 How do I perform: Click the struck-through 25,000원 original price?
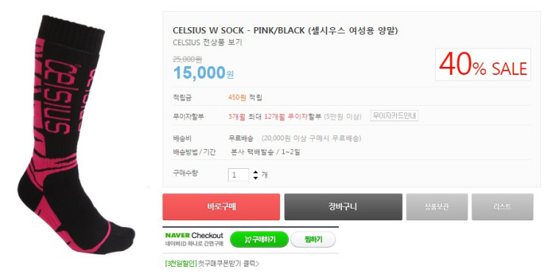[x=187, y=60]
